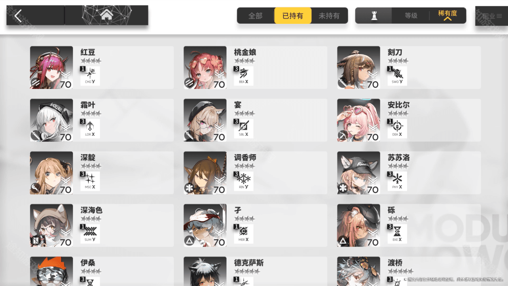Sort operators by 等级 level
This screenshot has height=286, width=508.
tap(411, 15)
